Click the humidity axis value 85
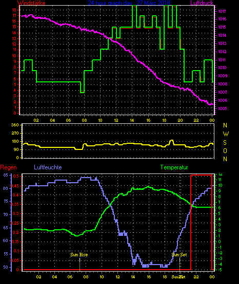This screenshot has width=239, height=284. (6, 175)
